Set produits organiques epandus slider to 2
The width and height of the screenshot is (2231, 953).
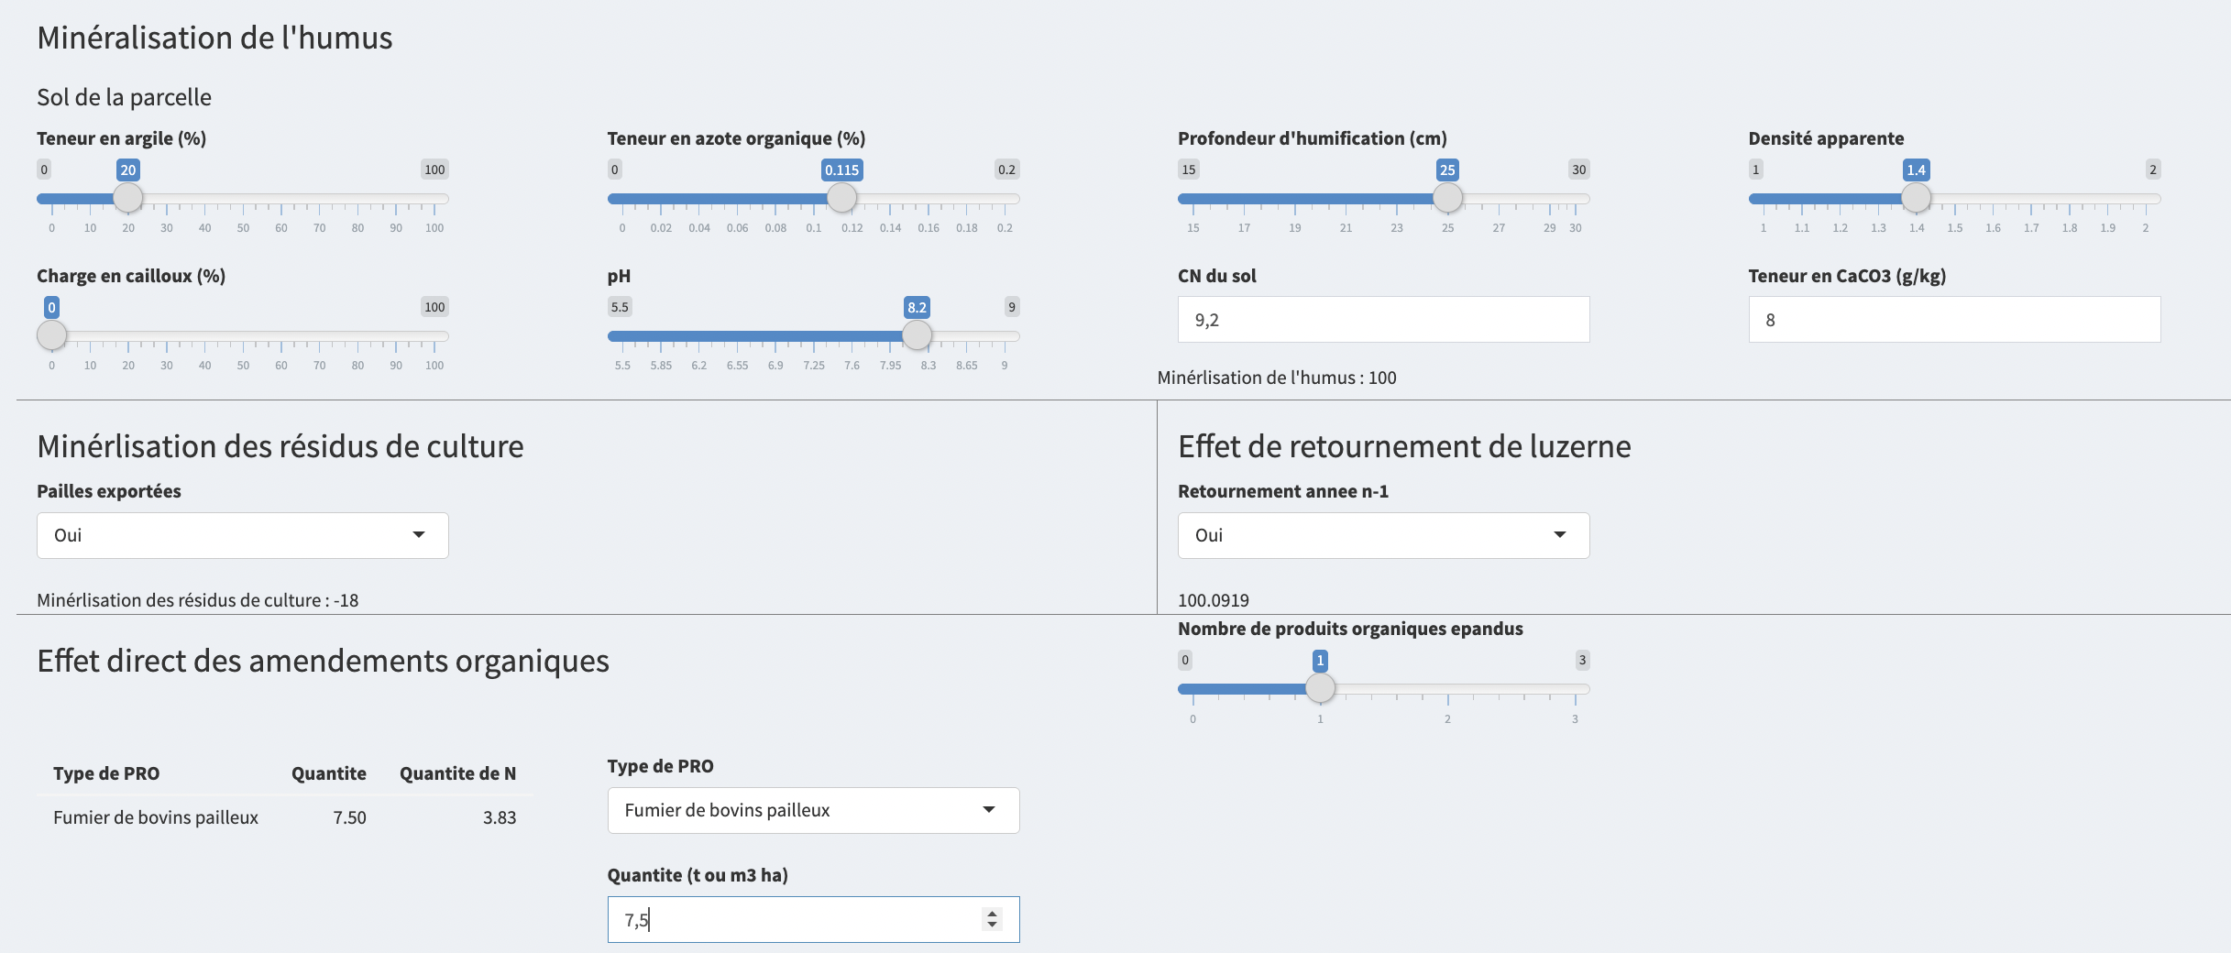pyautogui.click(x=1447, y=689)
